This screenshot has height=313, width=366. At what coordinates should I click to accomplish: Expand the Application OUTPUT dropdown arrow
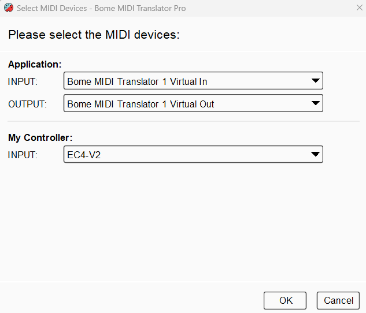pyautogui.click(x=315, y=103)
